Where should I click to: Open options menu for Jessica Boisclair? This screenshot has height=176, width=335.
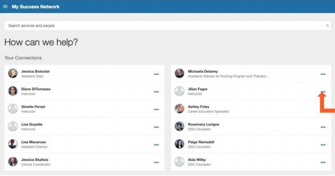156,74
